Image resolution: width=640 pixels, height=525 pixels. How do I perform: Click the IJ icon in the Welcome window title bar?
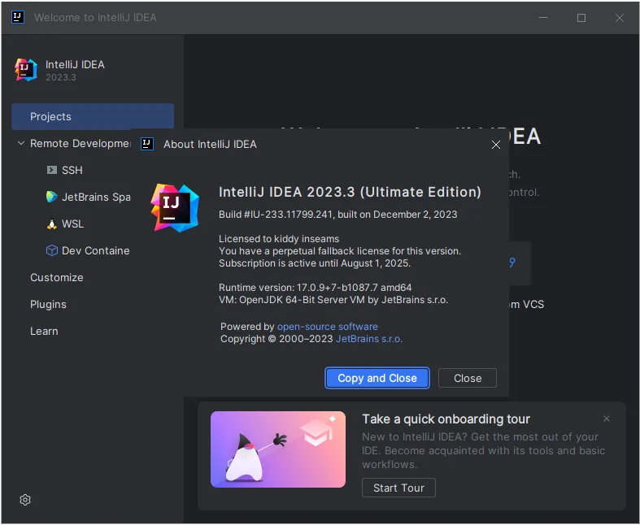(18, 17)
